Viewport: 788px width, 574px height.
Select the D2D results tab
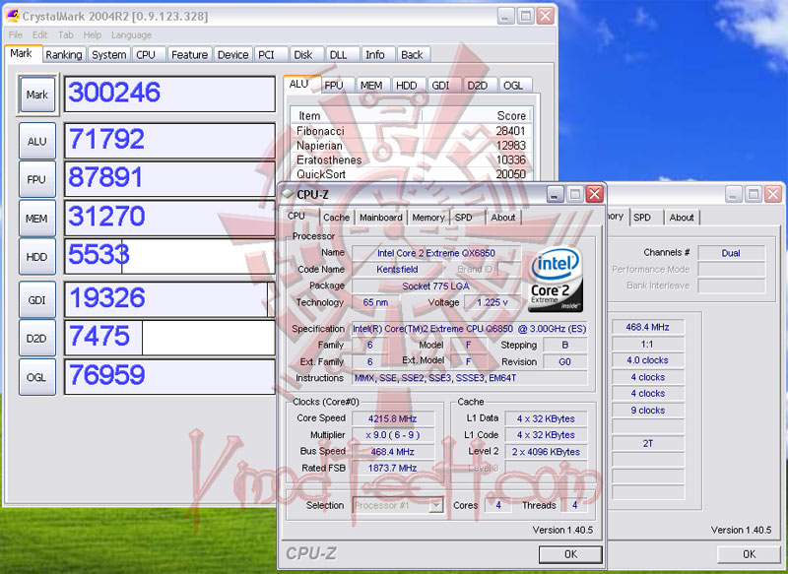click(478, 86)
